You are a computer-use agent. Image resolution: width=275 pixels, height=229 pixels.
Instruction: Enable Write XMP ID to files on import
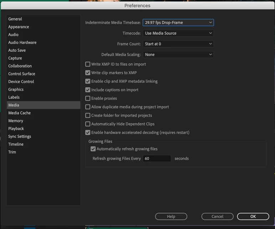click(x=88, y=64)
